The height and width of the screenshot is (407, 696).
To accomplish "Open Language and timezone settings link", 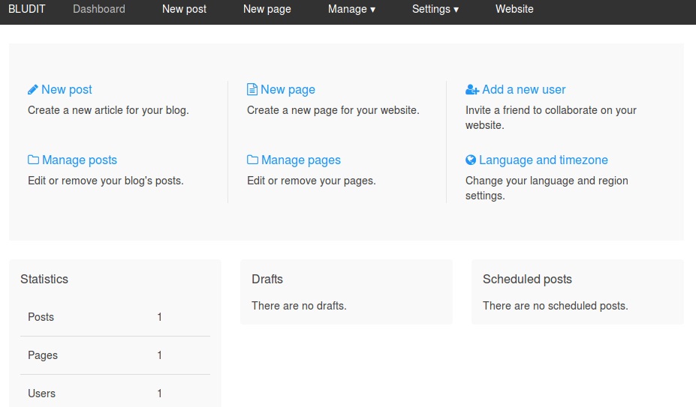I will click(544, 160).
